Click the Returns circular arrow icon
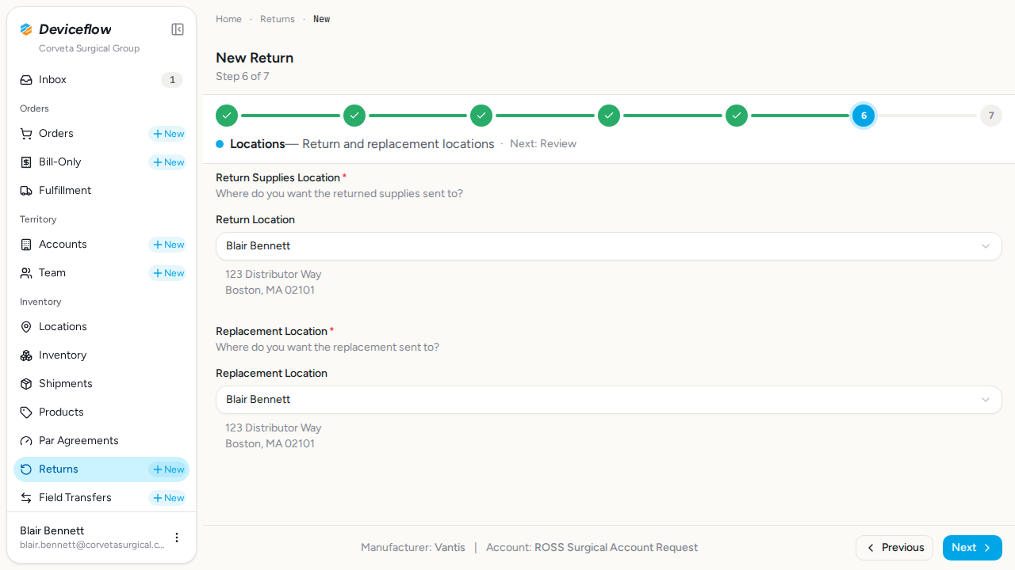1015x570 pixels. point(26,469)
